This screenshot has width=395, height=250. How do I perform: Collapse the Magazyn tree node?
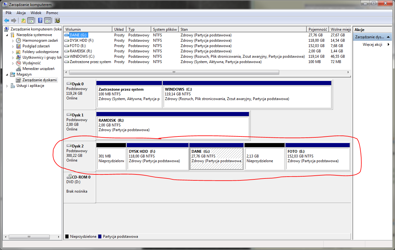(x=7, y=74)
